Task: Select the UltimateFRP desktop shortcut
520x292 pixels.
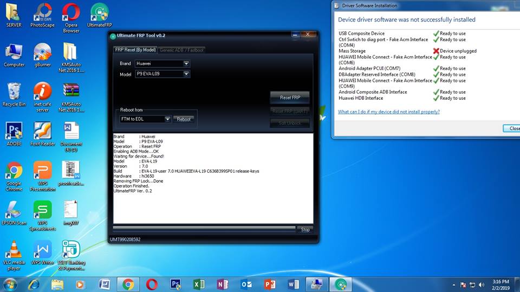Action: [100, 15]
